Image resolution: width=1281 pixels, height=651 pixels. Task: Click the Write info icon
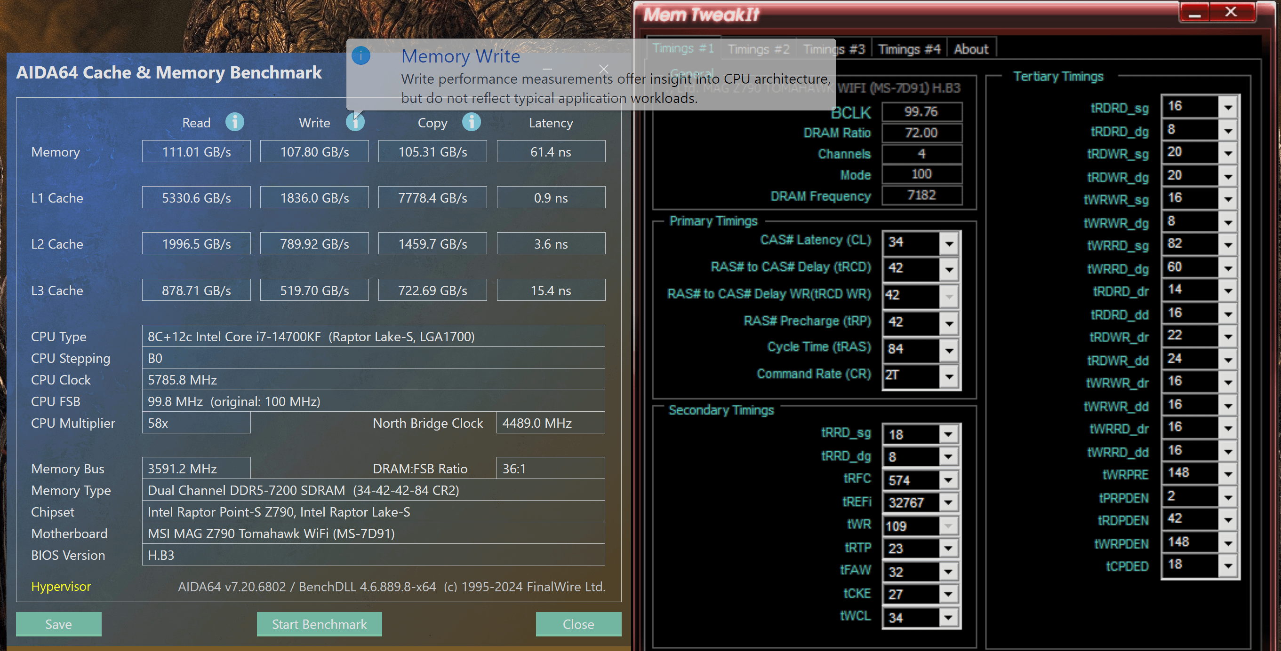(355, 122)
